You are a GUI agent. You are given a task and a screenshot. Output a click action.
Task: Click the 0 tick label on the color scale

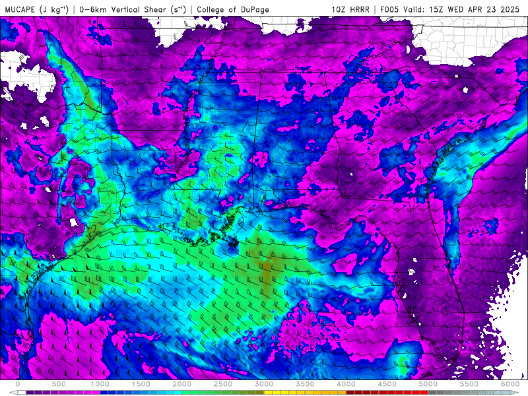click(18, 384)
